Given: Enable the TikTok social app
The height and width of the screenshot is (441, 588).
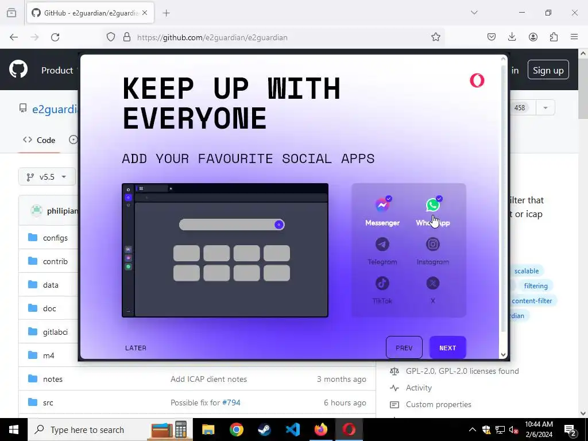Looking at the screenshot, I should coord(382,290).
